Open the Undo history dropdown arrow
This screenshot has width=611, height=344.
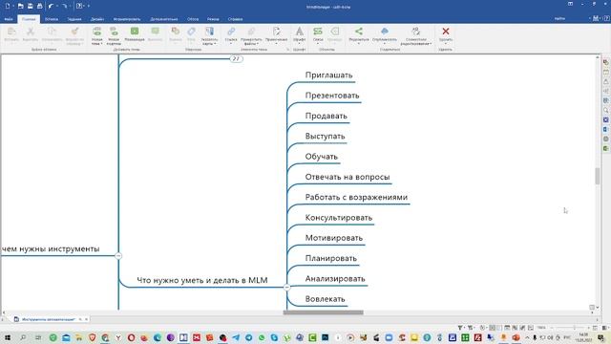[x=57, y=6]
